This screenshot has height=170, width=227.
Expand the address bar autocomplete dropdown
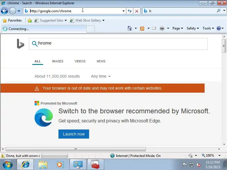pyautogui.click(x=123, y=11)
